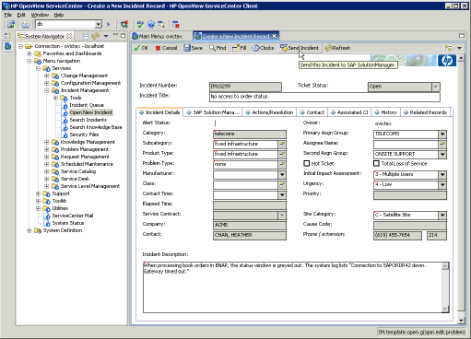Switch to SAP Solution Manager tab

coord(213,112)
